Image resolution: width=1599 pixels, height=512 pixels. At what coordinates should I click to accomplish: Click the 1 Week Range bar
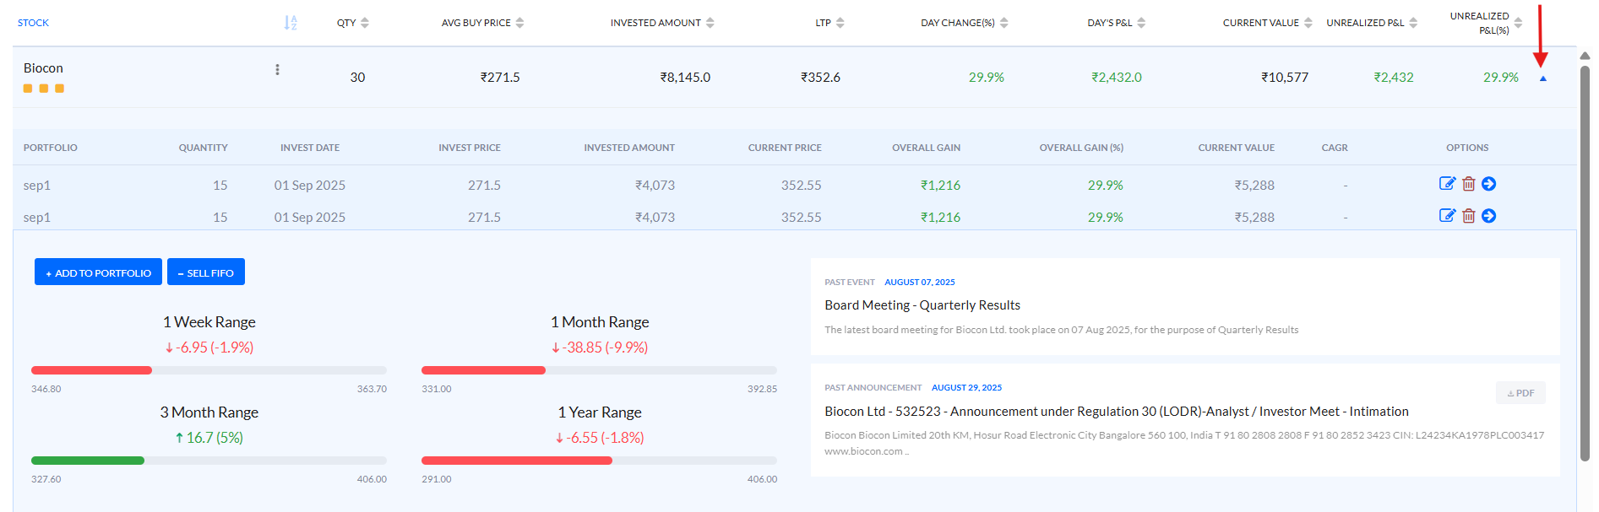[x=209, y=370]
